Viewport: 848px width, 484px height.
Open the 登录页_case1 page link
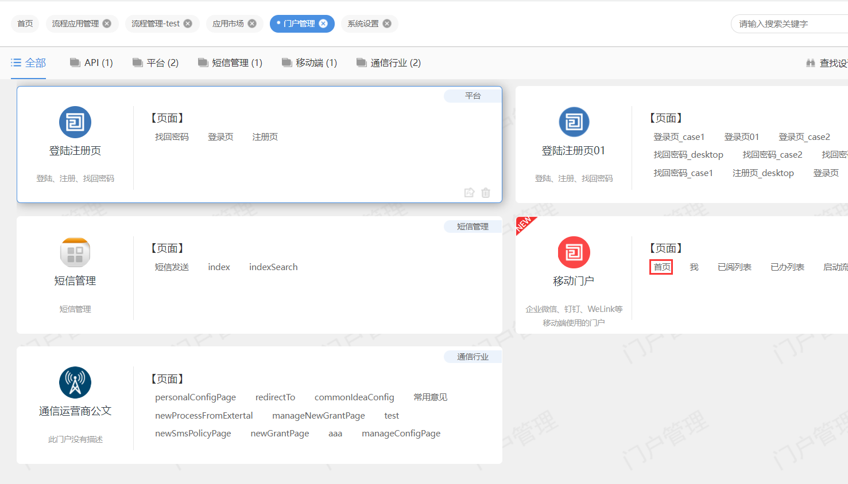click(679, 137)
